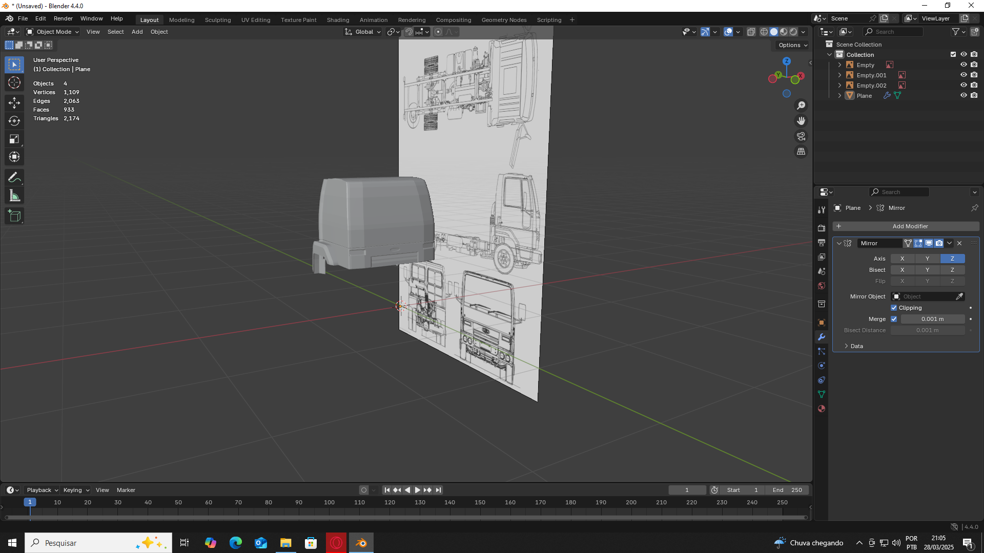Image resolution: width=984 pixels, height=553 pixels.
Task: Disable the Merge checkbox
Action: coord(894,319)
